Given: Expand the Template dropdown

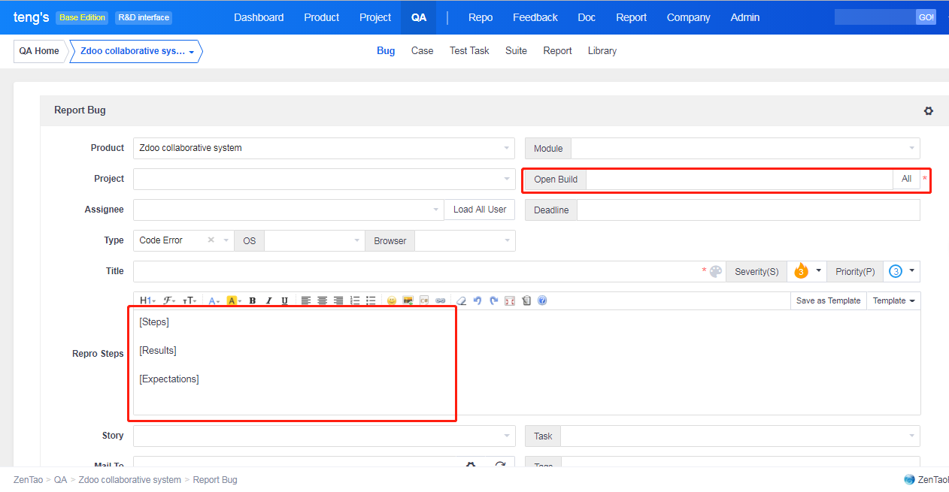Looking at the screenshot, I should (894, 300).
